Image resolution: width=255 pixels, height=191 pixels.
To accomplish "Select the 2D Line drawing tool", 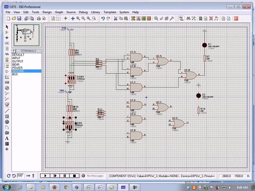I will click(7, 111).
